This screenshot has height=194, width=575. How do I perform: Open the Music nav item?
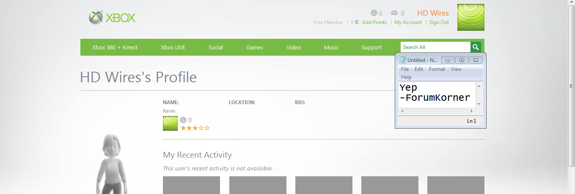(331, 47)
